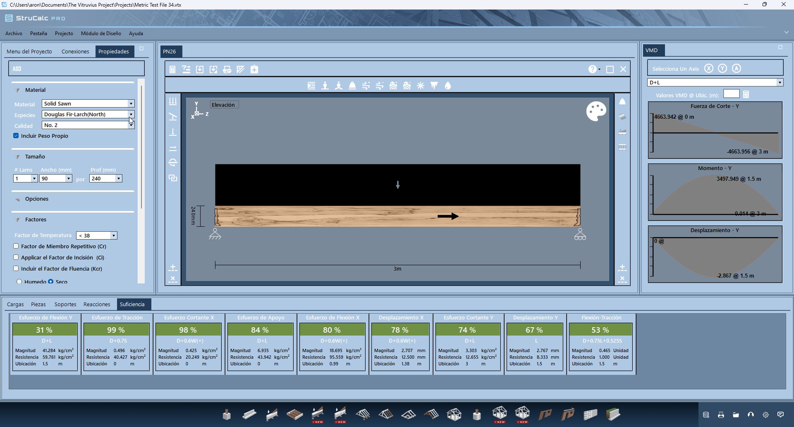Click the color palette icon in elevation view
Screen dimensions: 794x427
pyautogui.click(x=596, y=111)
